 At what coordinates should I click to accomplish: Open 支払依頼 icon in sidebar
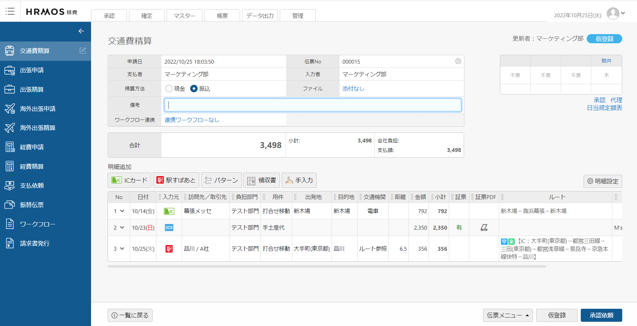[x=10, y=185]
